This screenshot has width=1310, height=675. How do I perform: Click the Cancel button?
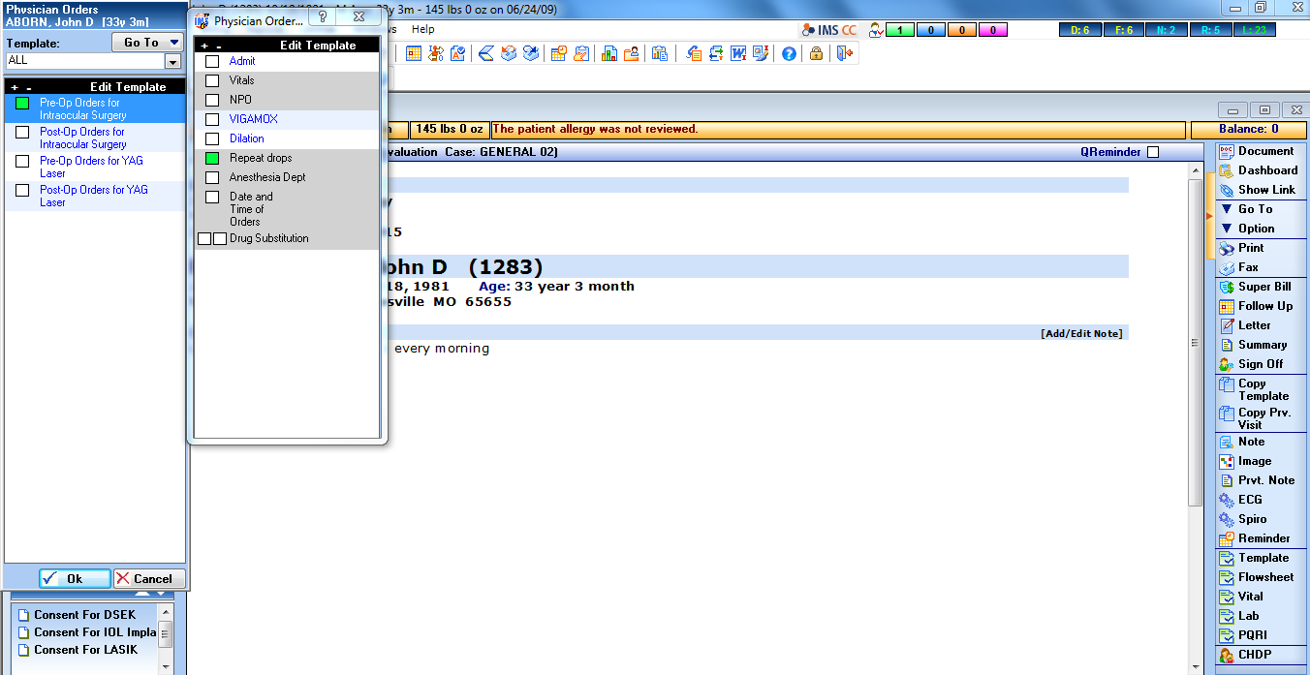coord(149,578)
